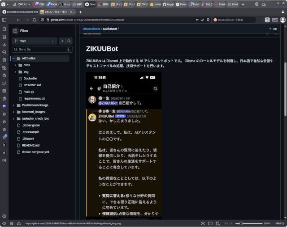Open the dropdown arrow beside Vivaldi logo
Image resolution: width=287 pixels, height=227 pixels.
click(x=8, y=4)
